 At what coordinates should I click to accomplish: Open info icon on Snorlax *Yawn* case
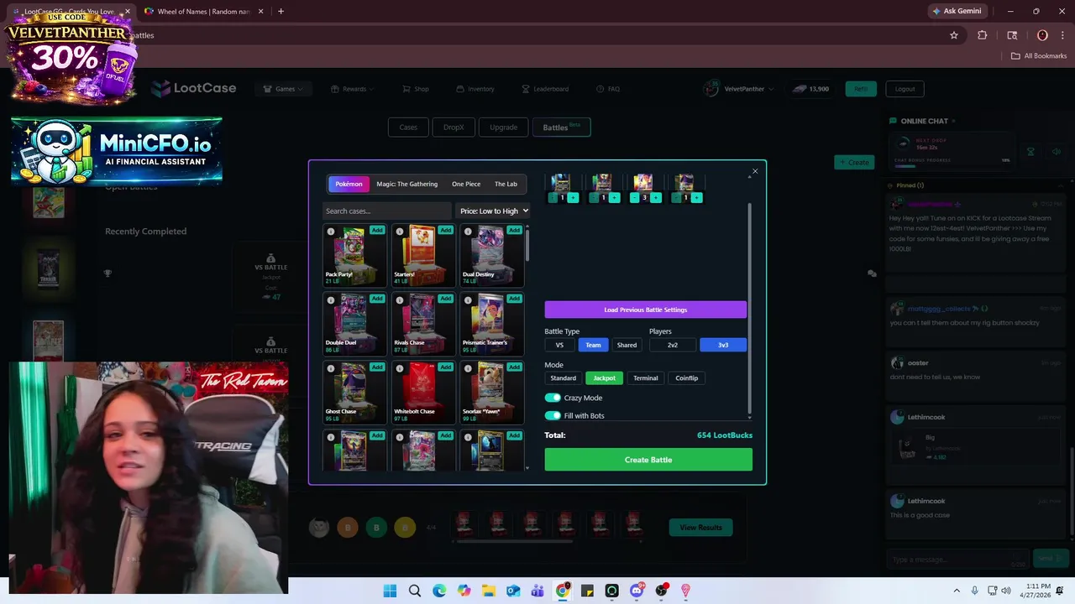coord(469,369)
